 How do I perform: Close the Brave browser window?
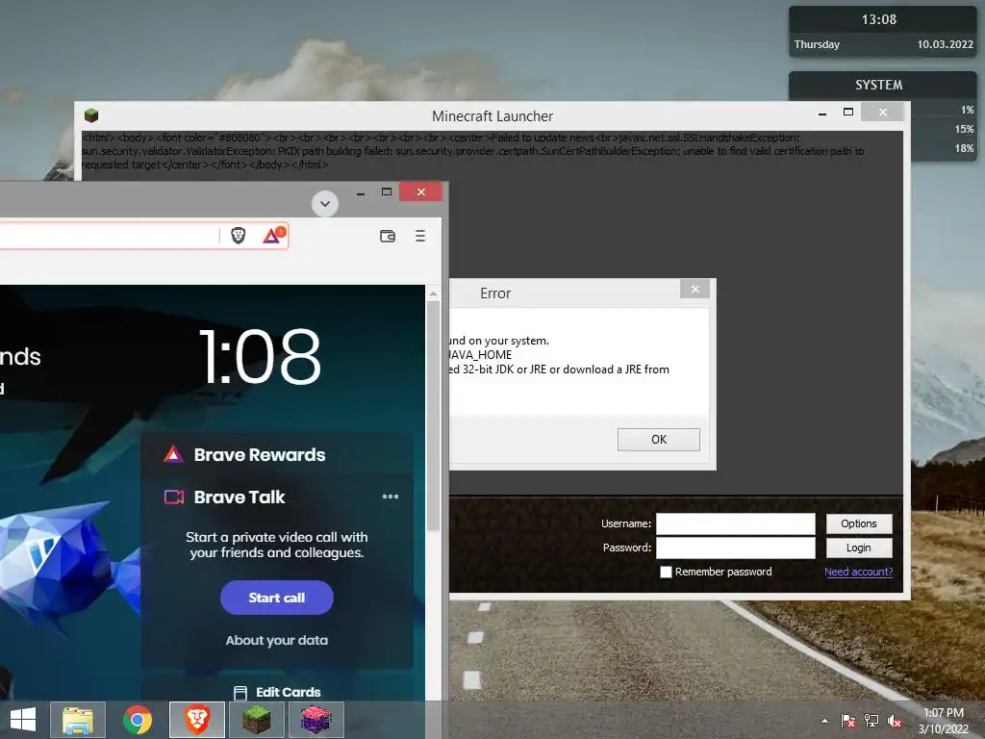click(x=421, y=191)
